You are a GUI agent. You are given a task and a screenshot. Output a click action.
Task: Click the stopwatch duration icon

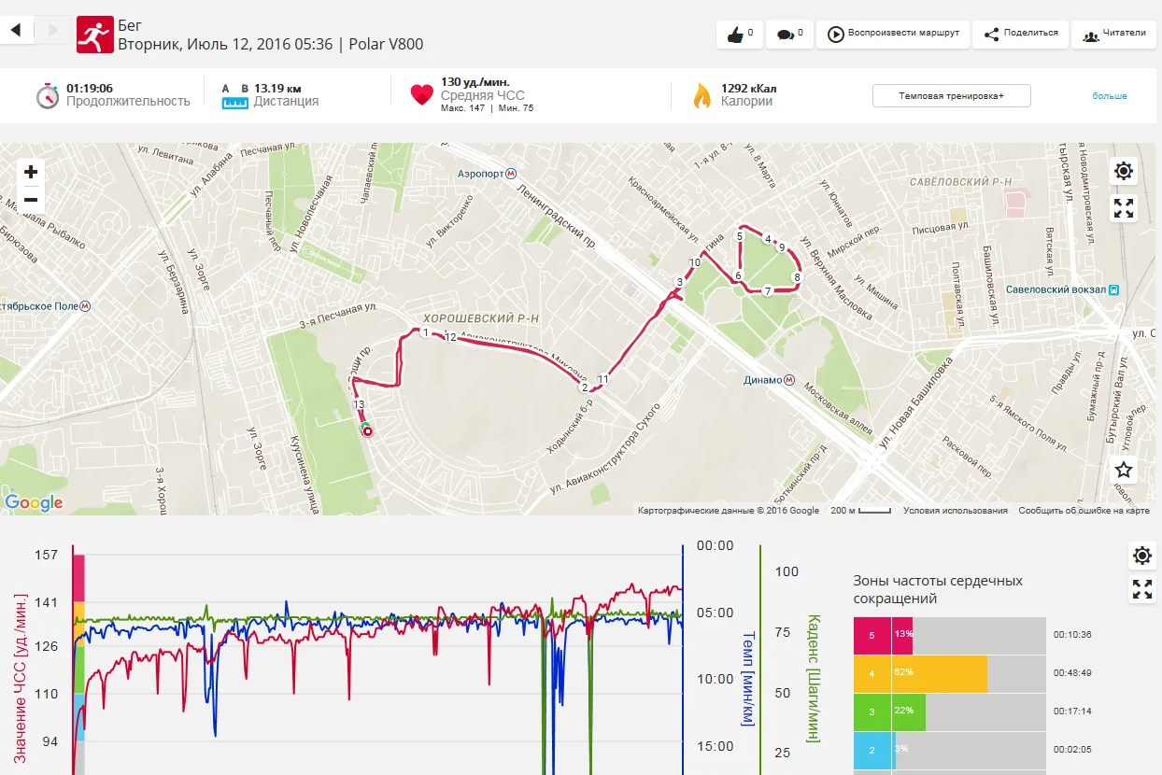coord(48,95)
